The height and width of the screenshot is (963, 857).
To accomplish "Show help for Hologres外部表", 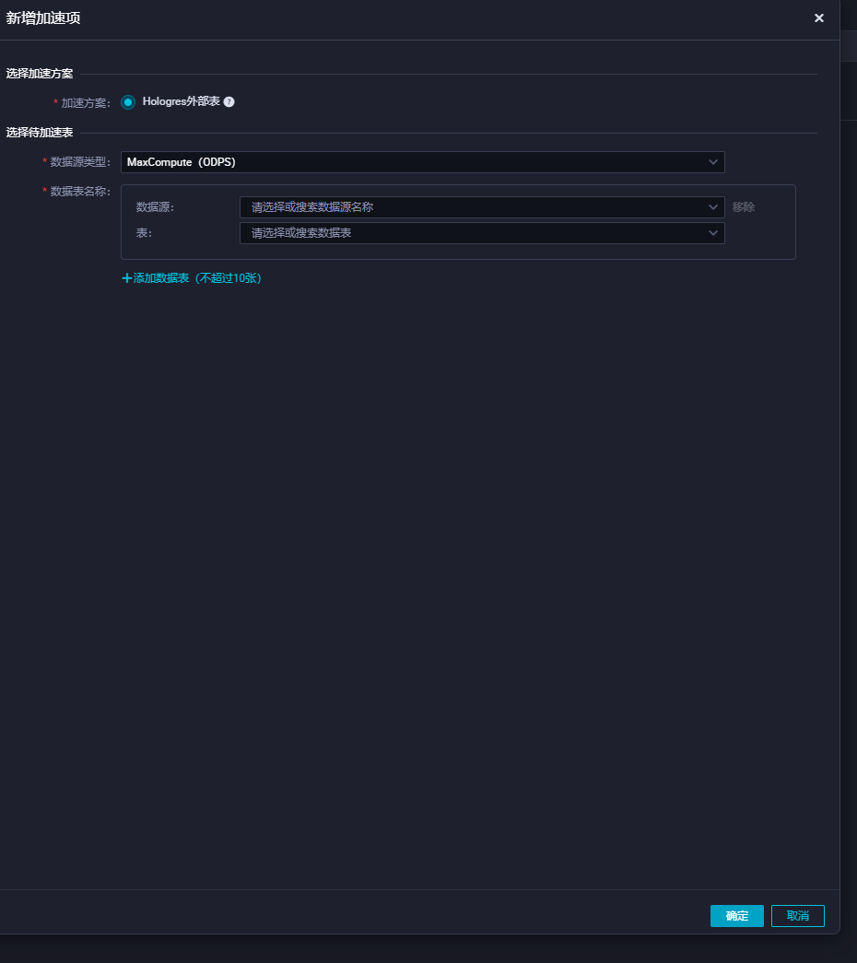I will pos(229,102).
